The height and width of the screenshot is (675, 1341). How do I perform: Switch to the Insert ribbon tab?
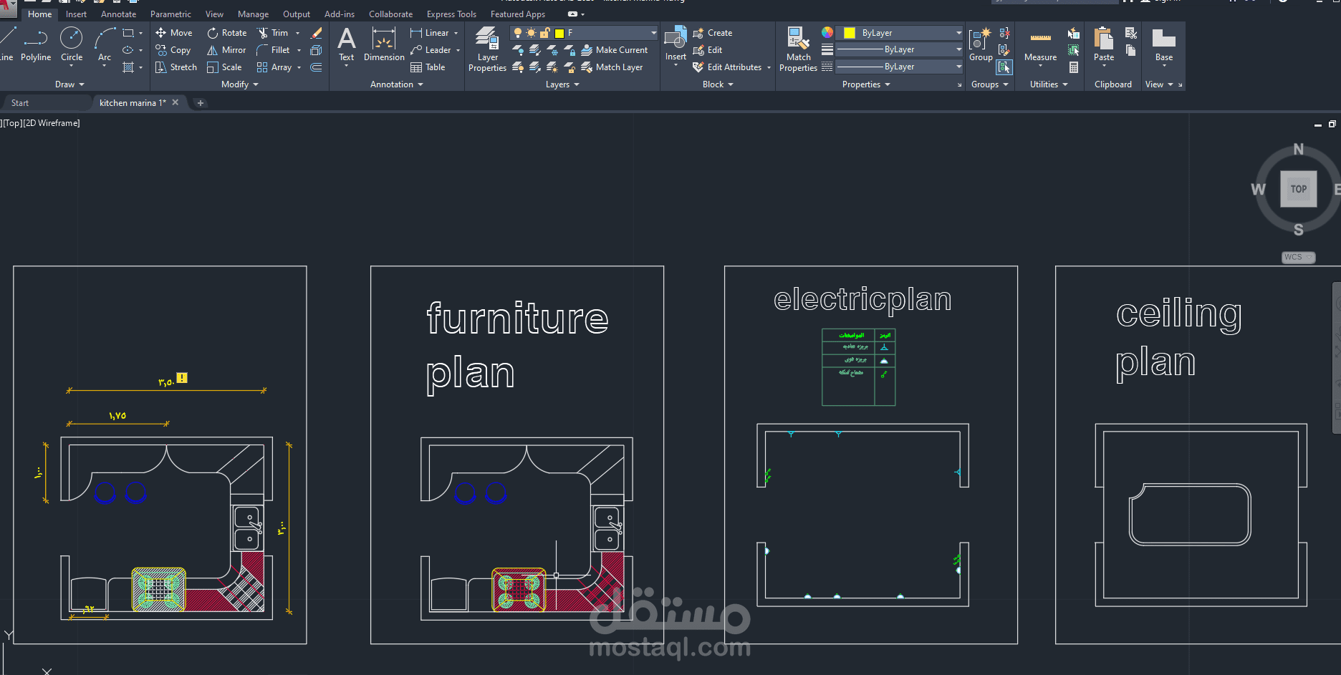tap(76, 14)
